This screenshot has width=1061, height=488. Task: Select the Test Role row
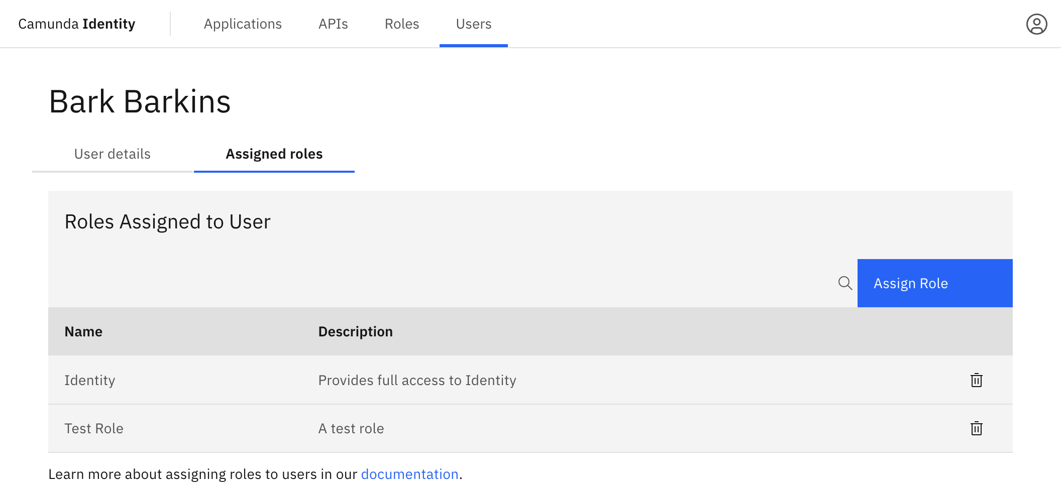(93, 428)
